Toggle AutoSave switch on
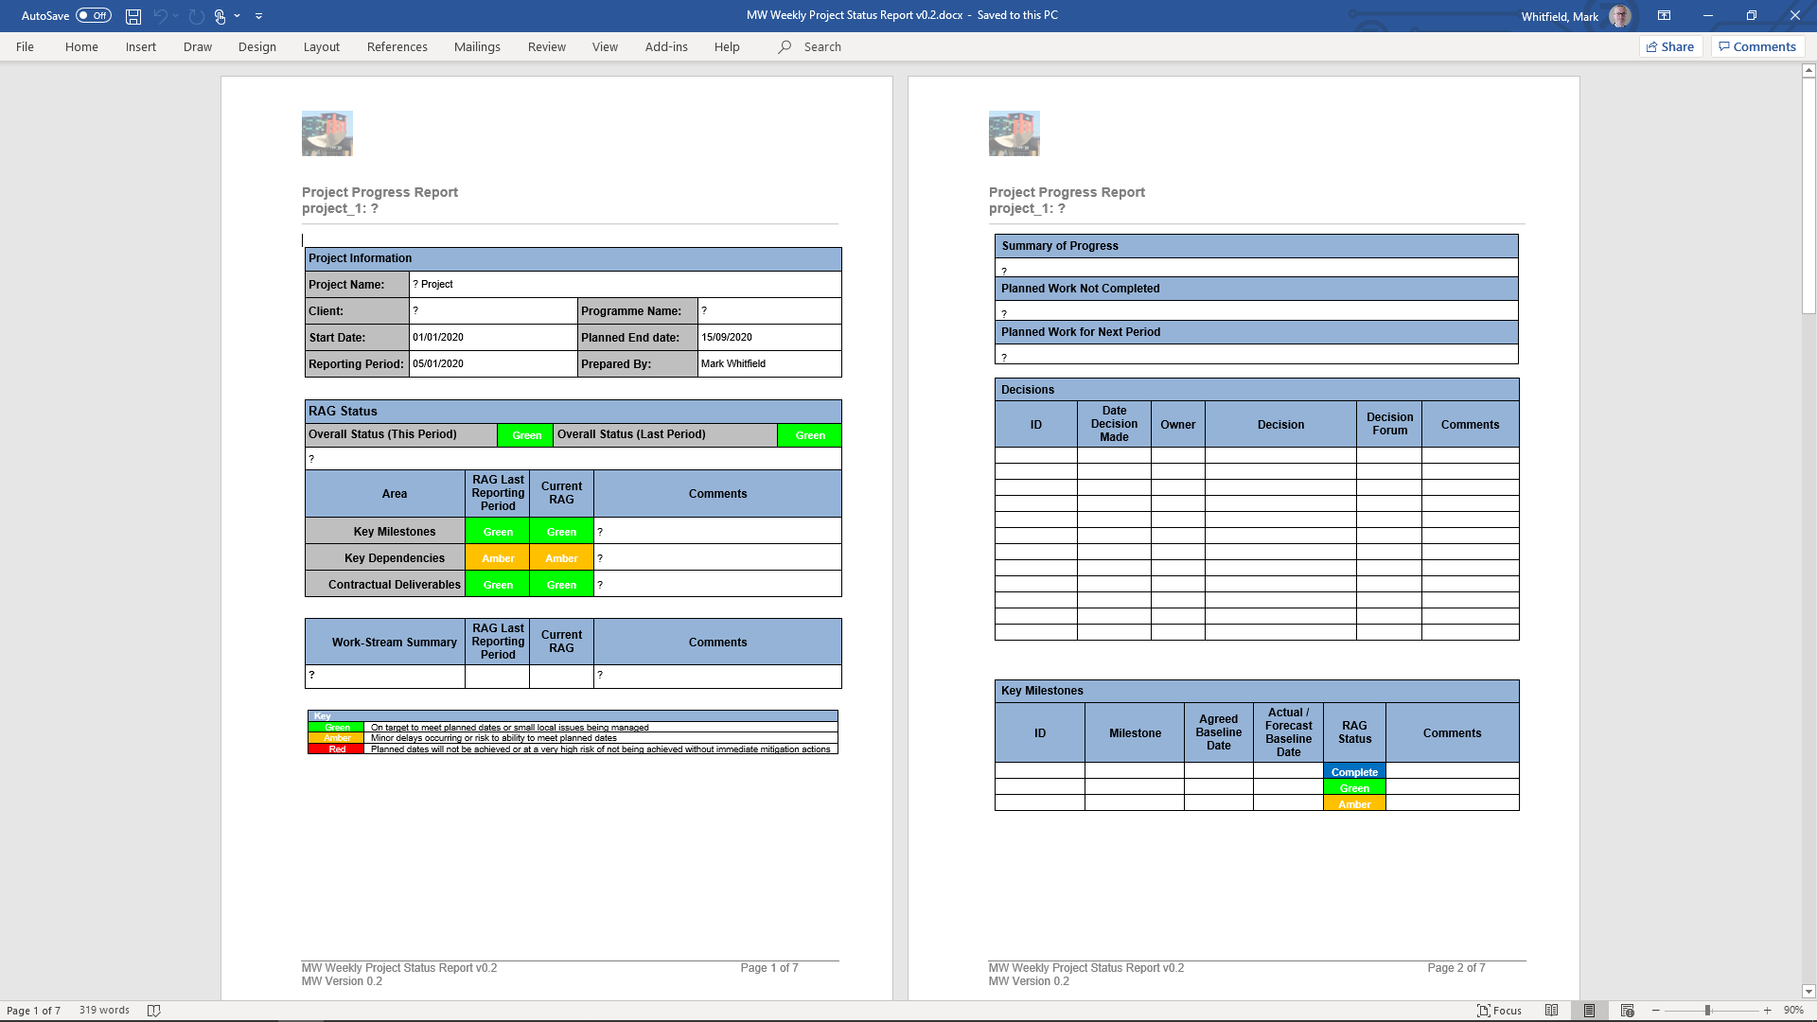 (94, 16)
